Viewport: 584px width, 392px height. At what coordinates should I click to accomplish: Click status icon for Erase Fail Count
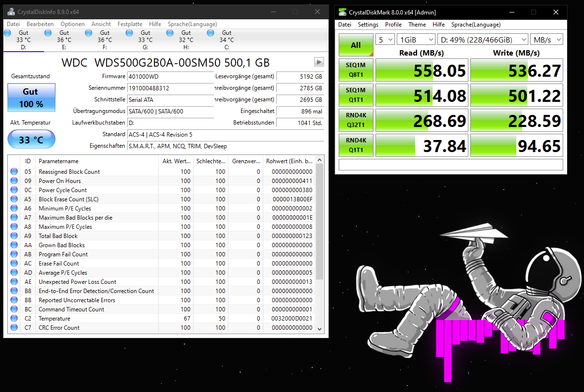(x=14, y=264)
